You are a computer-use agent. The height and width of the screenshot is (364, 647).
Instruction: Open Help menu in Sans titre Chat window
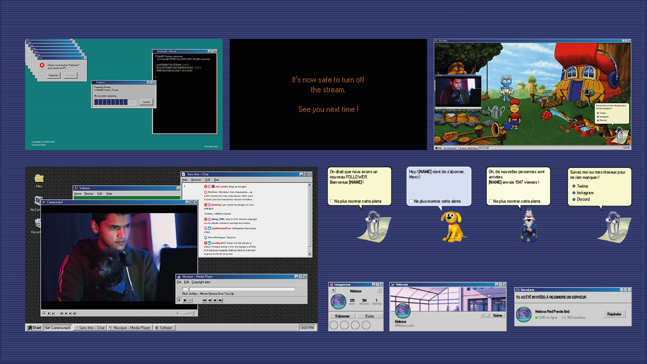tap(185, 180)
